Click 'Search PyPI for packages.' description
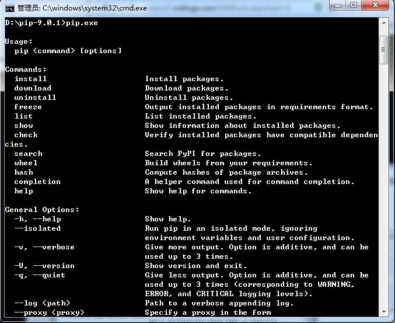 point(203,154)
